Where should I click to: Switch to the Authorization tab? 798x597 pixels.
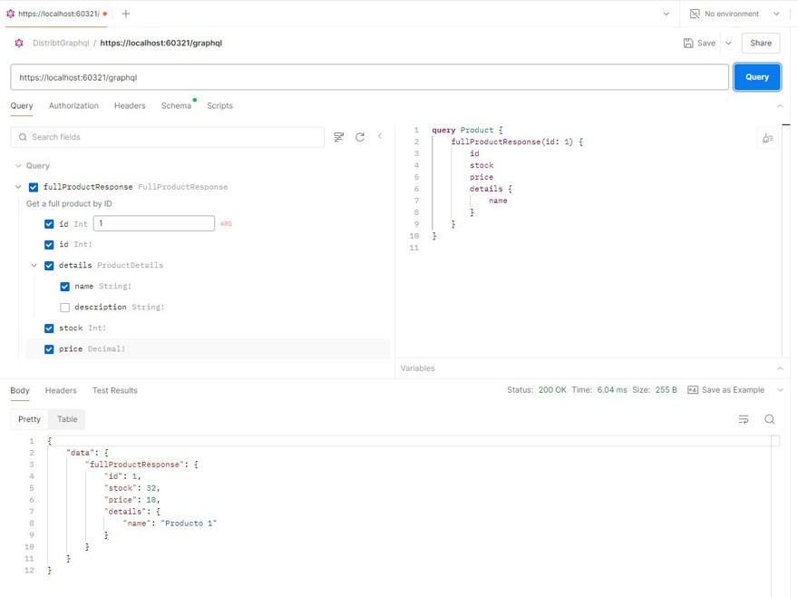click(73, 106)
